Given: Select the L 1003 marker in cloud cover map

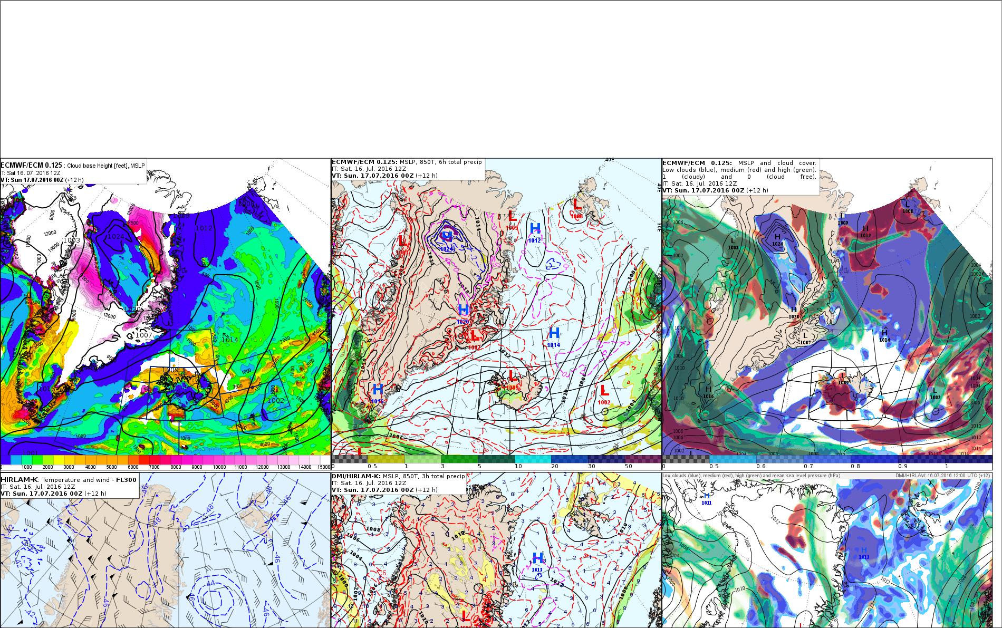Looking at the screenshot, I should 733,244.
